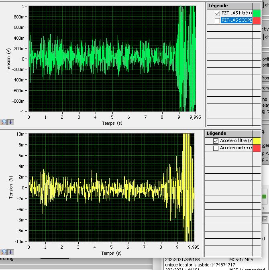269x270 pixels.
Task: Click the red PZT-LAS SCOPE color swatch
Action: point(256,20)
